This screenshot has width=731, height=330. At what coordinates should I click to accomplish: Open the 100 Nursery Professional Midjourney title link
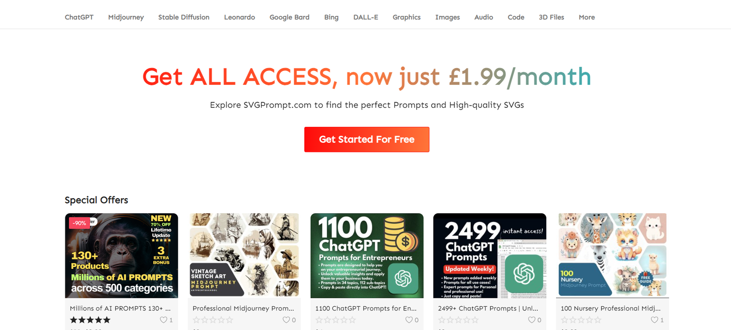point(610,308)
